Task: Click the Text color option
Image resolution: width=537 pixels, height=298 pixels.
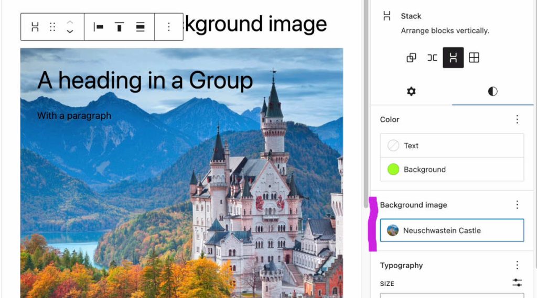Action: click(452, 146)
